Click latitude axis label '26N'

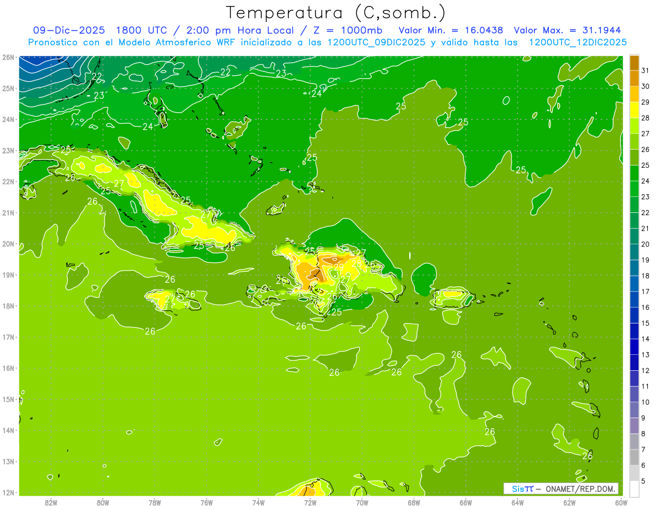click(x=8, y=57)
